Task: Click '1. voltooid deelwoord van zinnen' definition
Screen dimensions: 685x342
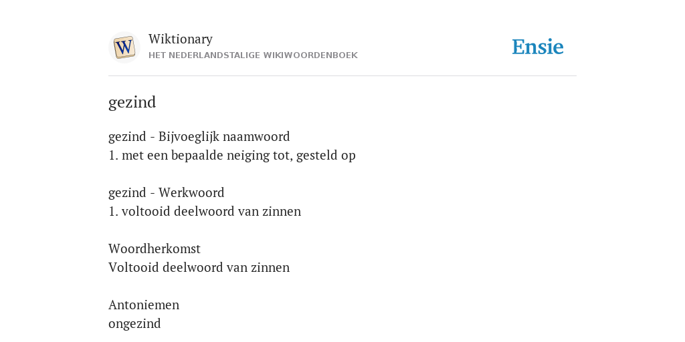Action: [205, 212]
